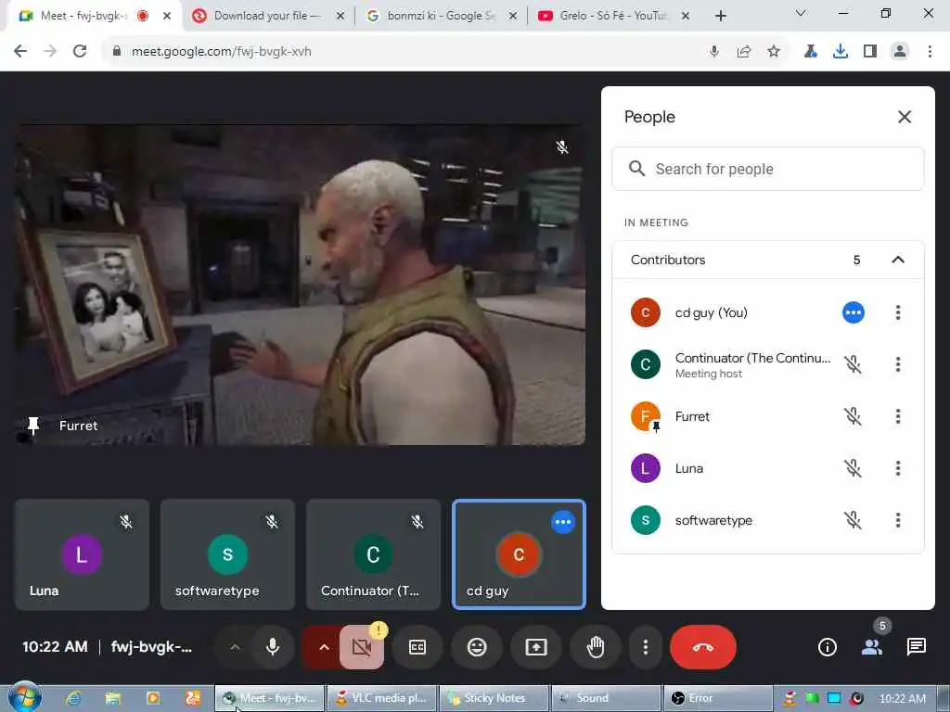Open the tab search dropdown arrow
950x712 pixels.
801,13
